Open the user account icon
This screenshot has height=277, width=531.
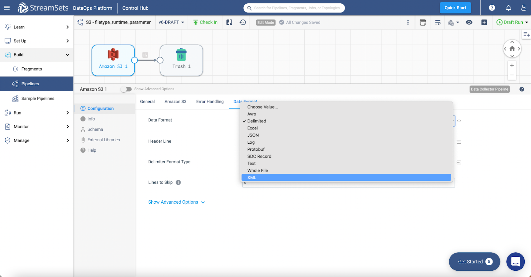[524, 8]
